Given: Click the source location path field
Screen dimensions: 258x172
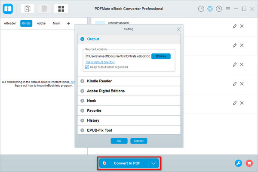Looking at the screenshot, I should pos(118,56).
